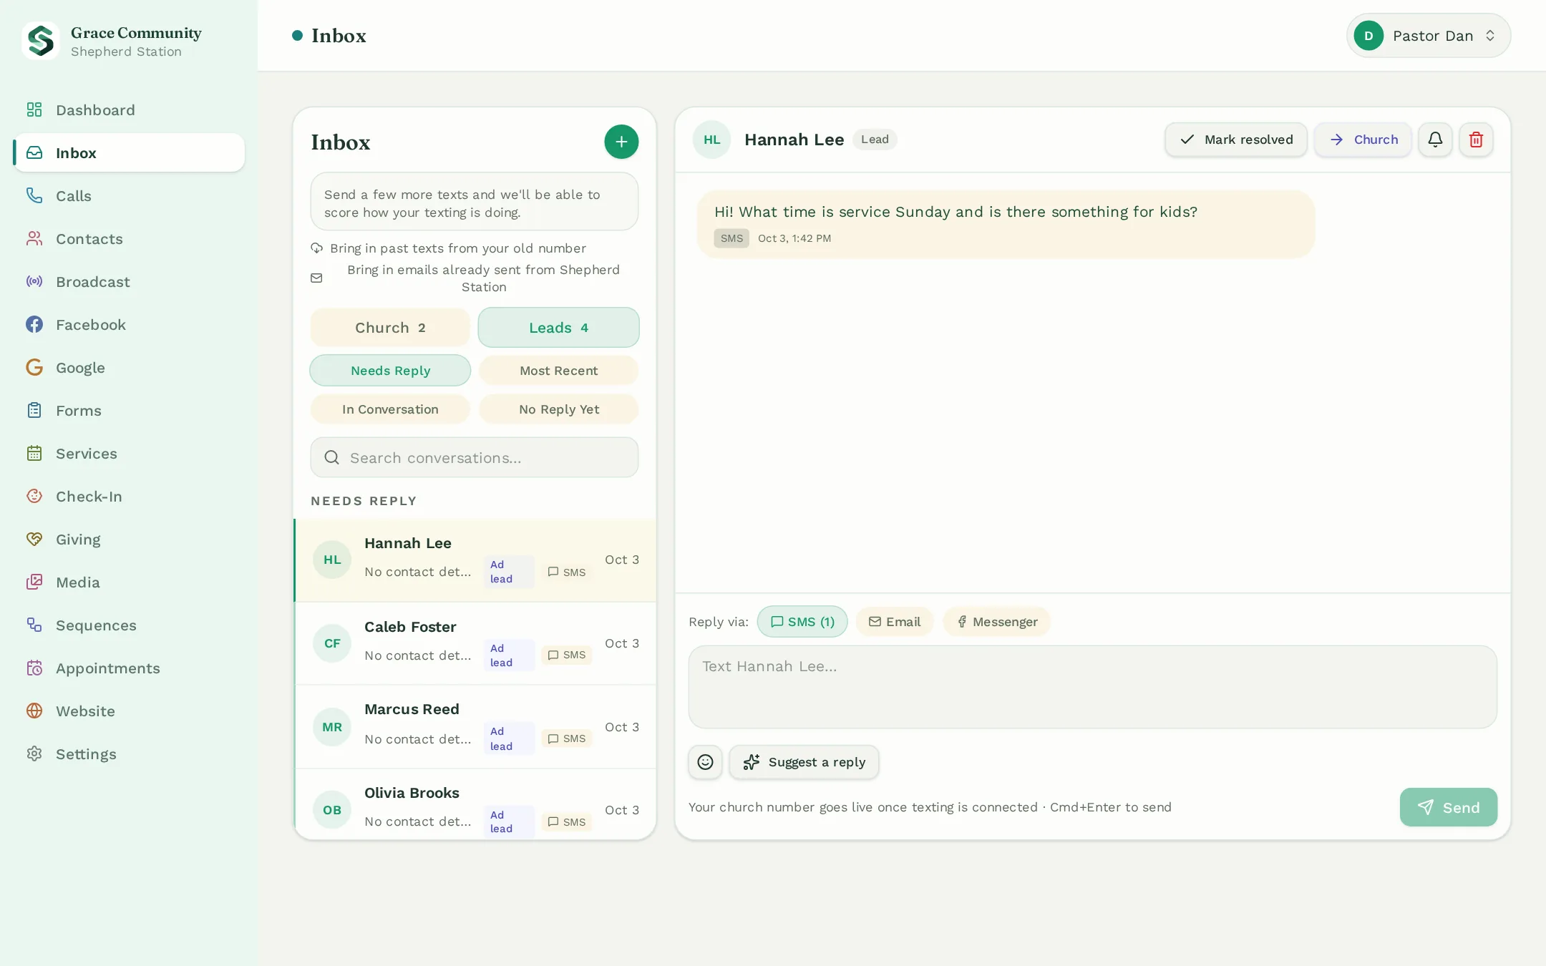1546x966 pixels.
Task: Filter by No Reply Yet
Action: tap(558, 409)
